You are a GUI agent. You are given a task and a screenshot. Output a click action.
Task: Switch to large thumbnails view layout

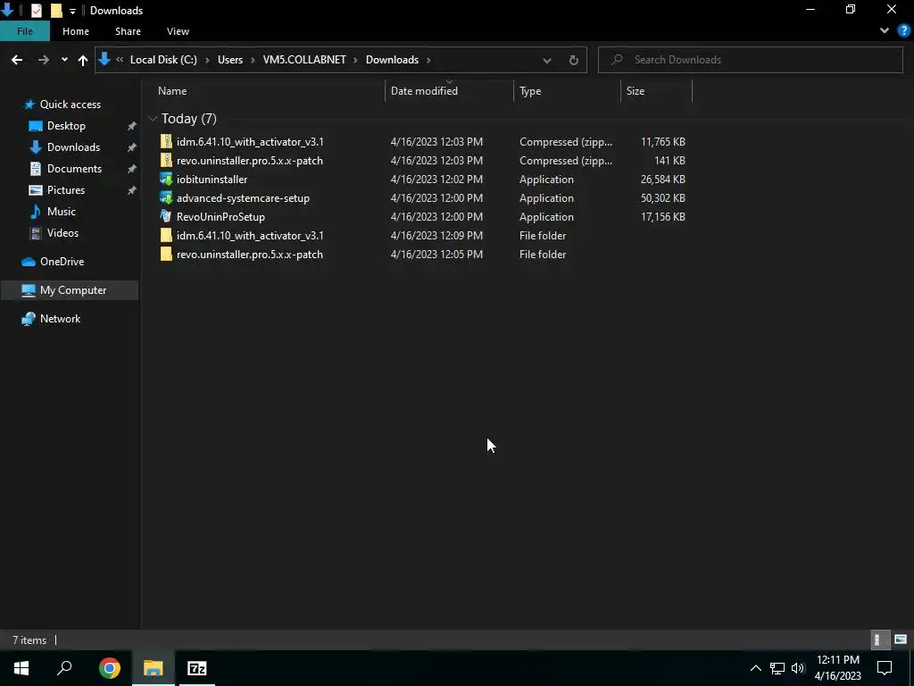point(901,640)
